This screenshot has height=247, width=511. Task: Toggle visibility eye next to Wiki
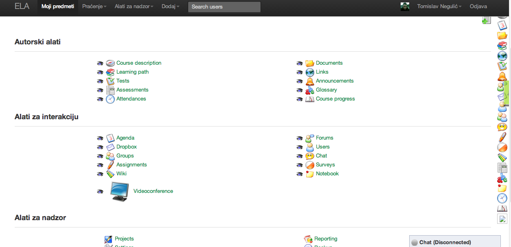[100, 174]
